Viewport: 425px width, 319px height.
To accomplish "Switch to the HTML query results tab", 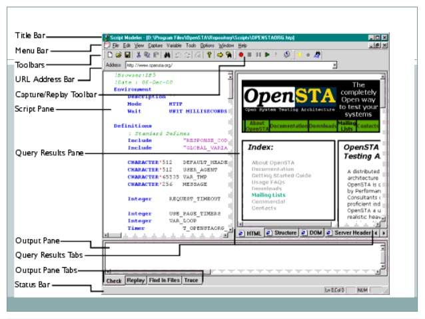I will pos(250,233).
